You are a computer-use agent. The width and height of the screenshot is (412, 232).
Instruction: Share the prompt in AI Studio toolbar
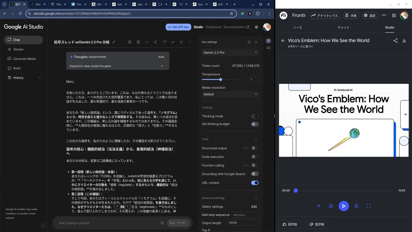pos(156,42)
